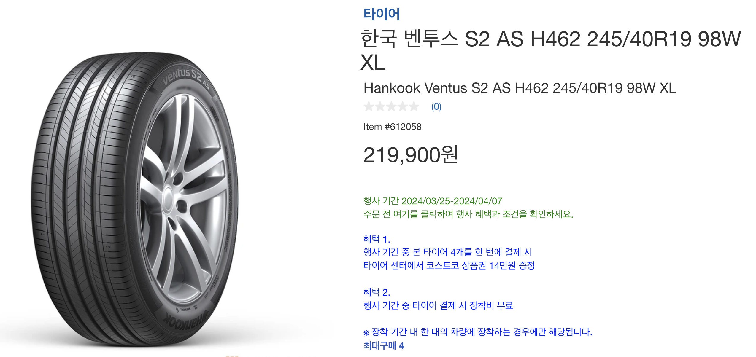Image resolution: width=756 pixels, height=357 pixels.
Task: Click the 219,900원 price
Action: [x=411, y=155]
